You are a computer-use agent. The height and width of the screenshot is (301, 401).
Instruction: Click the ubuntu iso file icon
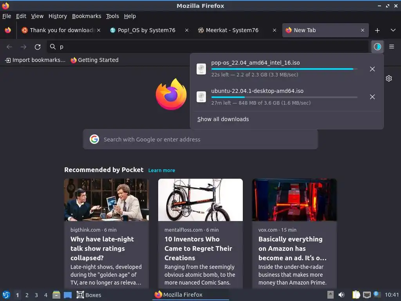click(201, 97)
